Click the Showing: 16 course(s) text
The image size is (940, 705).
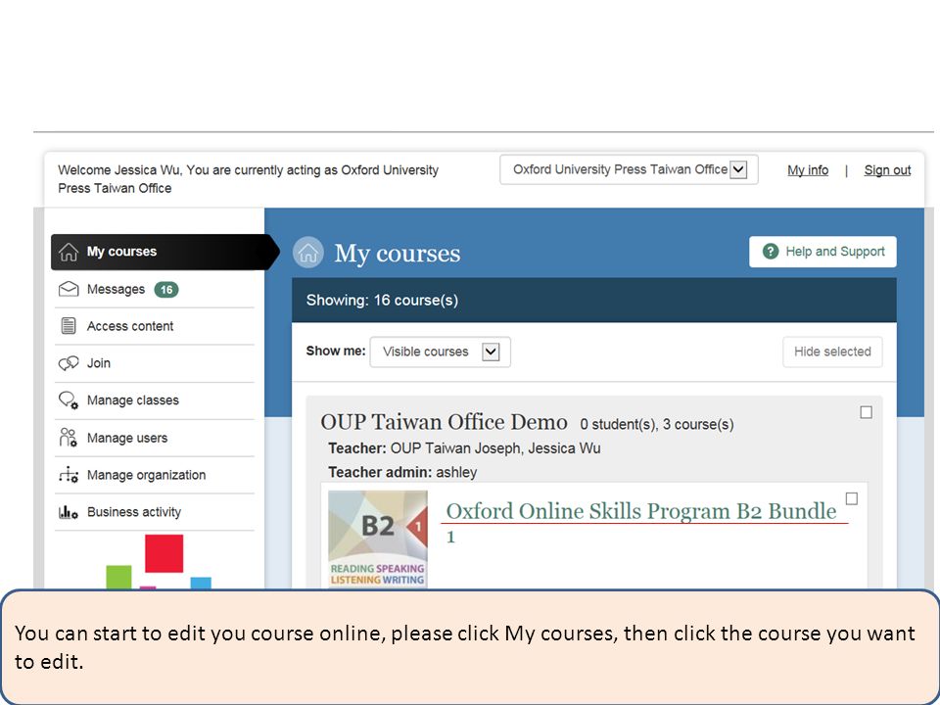[x=382, y=301]
